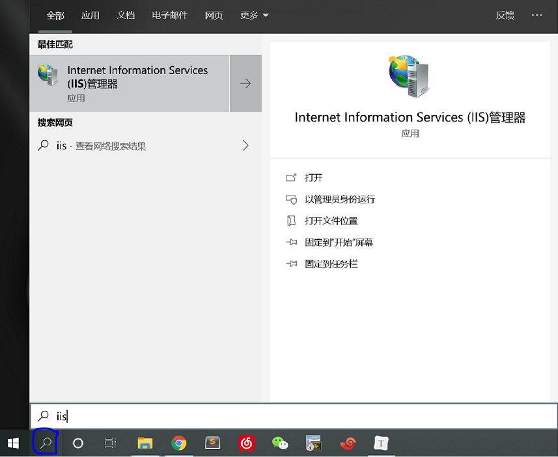Screen dimensions: 558x457
Task: Click 以管理员身份运行 option
Action: 339,200
